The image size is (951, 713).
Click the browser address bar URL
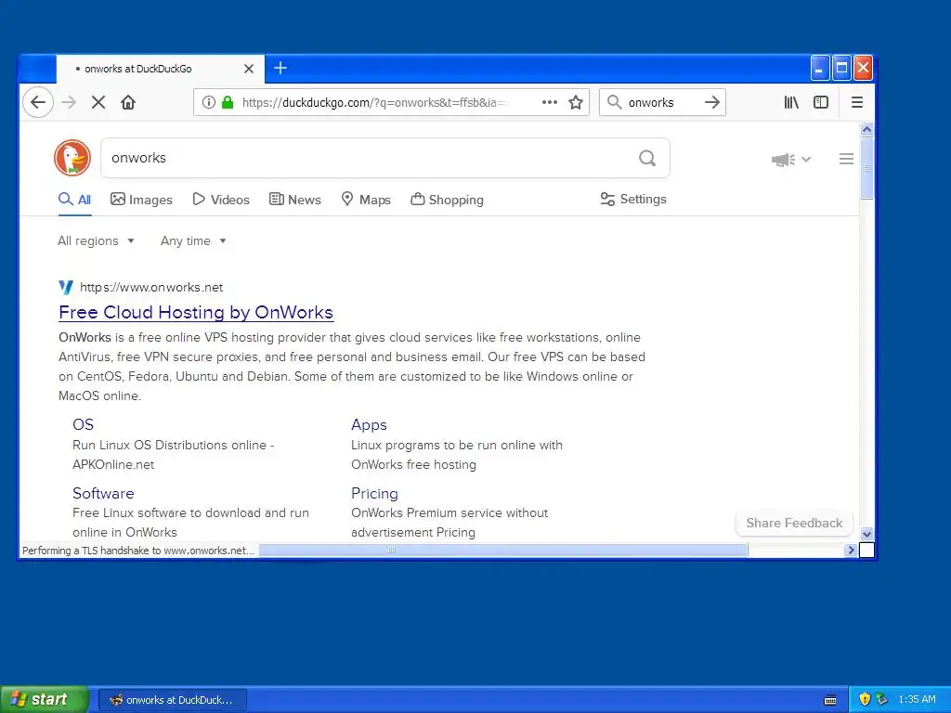pos(373,102)
